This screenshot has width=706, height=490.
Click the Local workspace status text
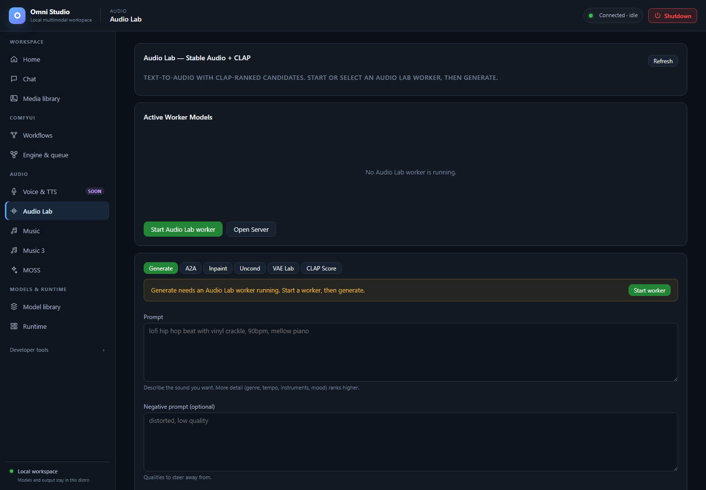(38, 471)
